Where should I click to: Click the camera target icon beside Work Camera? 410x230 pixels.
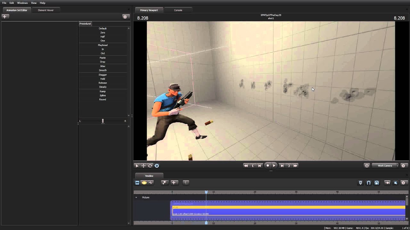pyautogui.click(x=367, y=165)
